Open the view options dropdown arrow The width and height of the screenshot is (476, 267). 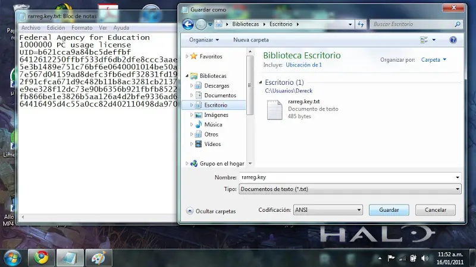[434, 40]
